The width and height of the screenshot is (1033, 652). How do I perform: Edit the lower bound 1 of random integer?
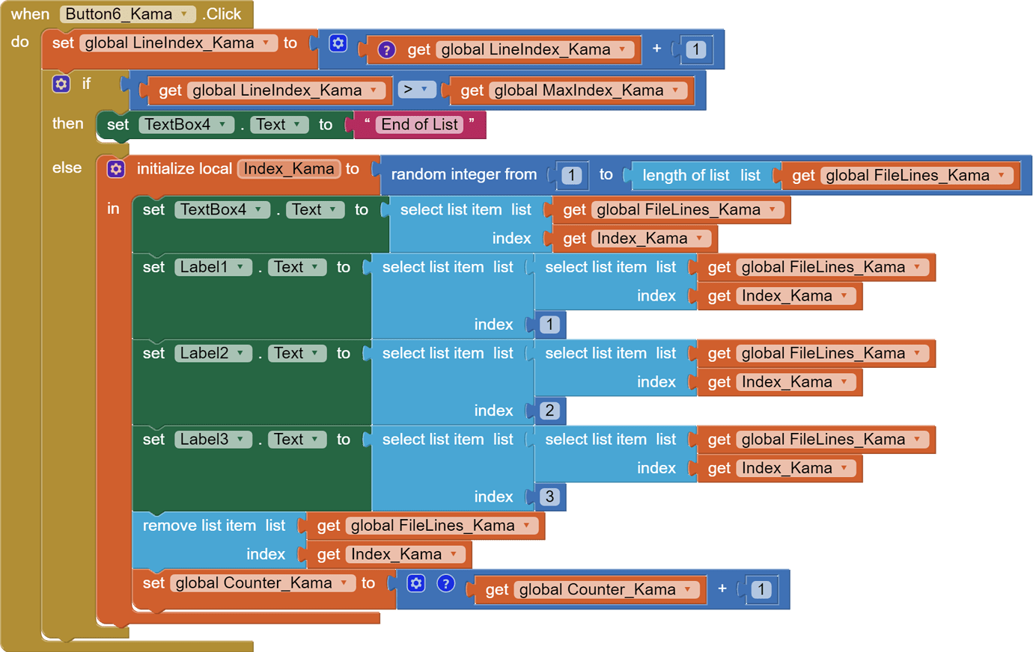point(572,176)
